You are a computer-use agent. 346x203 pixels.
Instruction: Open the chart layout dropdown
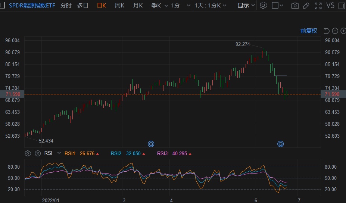click(x=278, y=6)
